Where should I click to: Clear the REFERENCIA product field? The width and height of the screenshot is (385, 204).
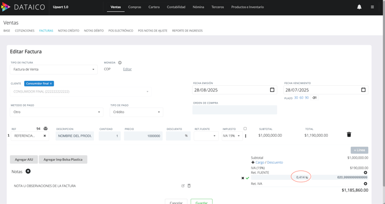[45, 136]
